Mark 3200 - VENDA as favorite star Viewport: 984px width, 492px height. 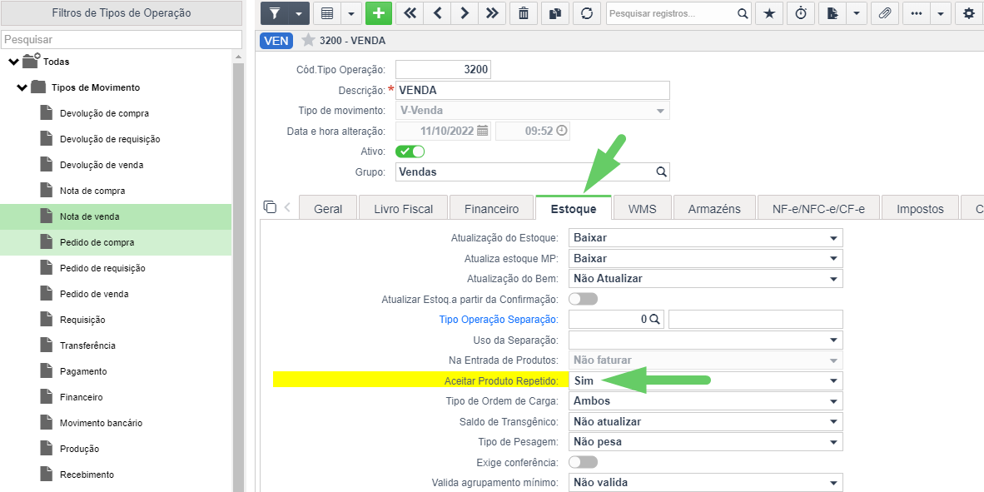click(x=307, y=41)
